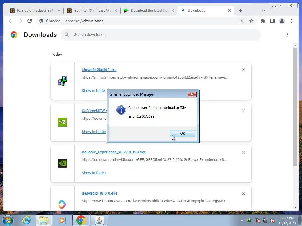
Task: Click the Chrome taskbar button
Action: pyautogui.click(x=81, y=220)
